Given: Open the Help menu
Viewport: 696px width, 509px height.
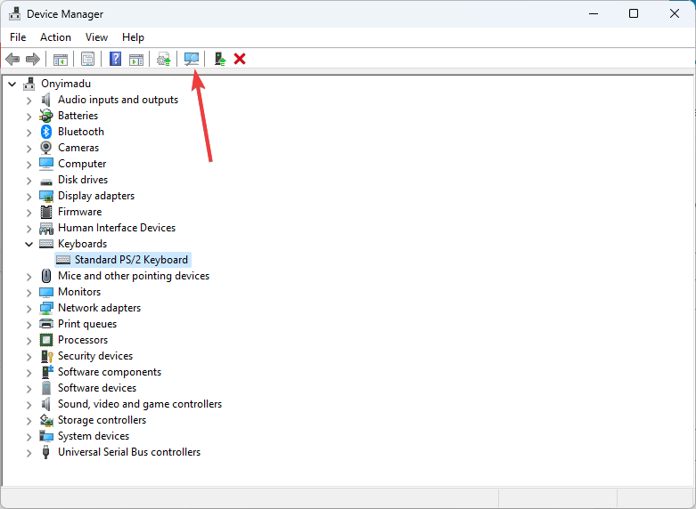Looking at the screenshot, I should (x=133, y=37).
